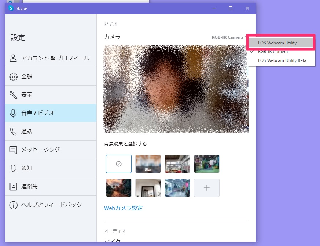Select the autumn street background thumbnail

click(119, 188)
